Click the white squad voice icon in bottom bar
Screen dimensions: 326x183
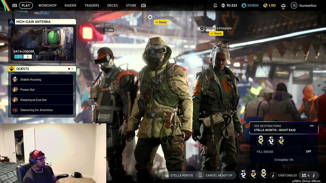click(x=243, y=174)
